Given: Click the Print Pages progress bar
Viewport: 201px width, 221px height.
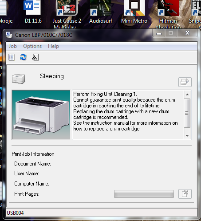Looking at the screenshot, I should point(144,194).
